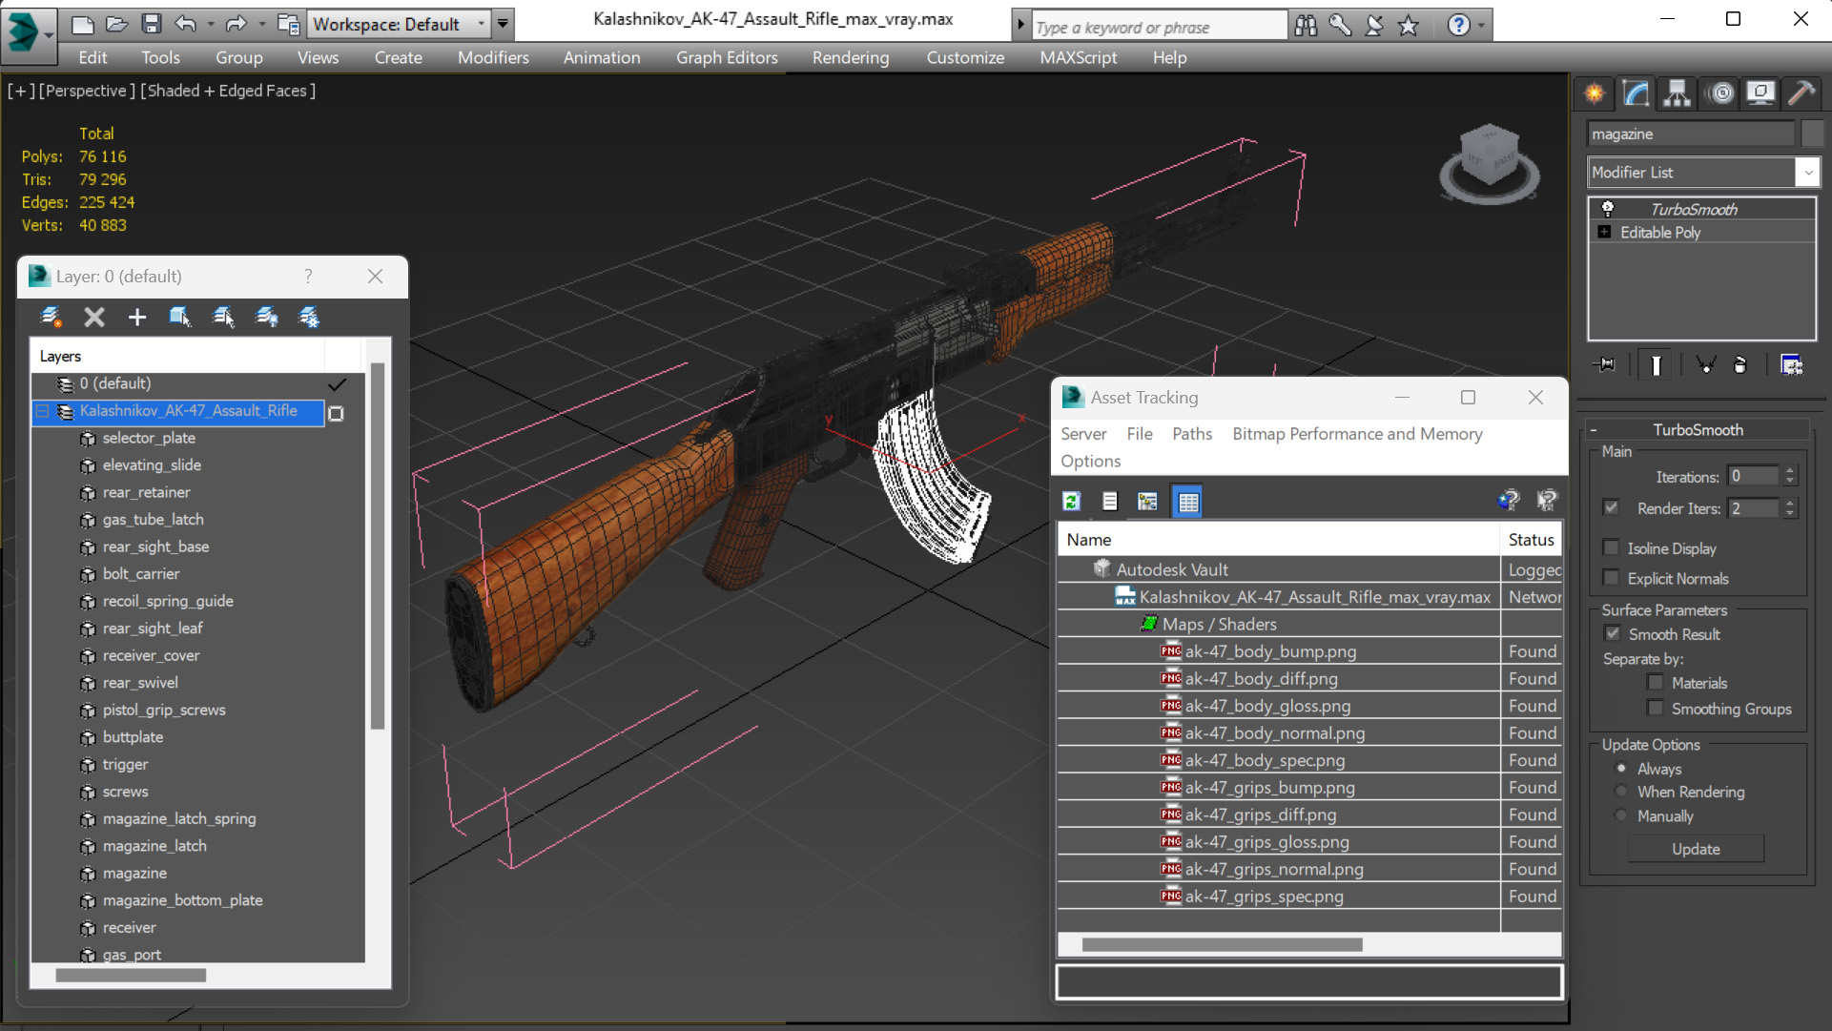
Task: Open the Motion command panel tab
Action: [x=1721, y=93]
